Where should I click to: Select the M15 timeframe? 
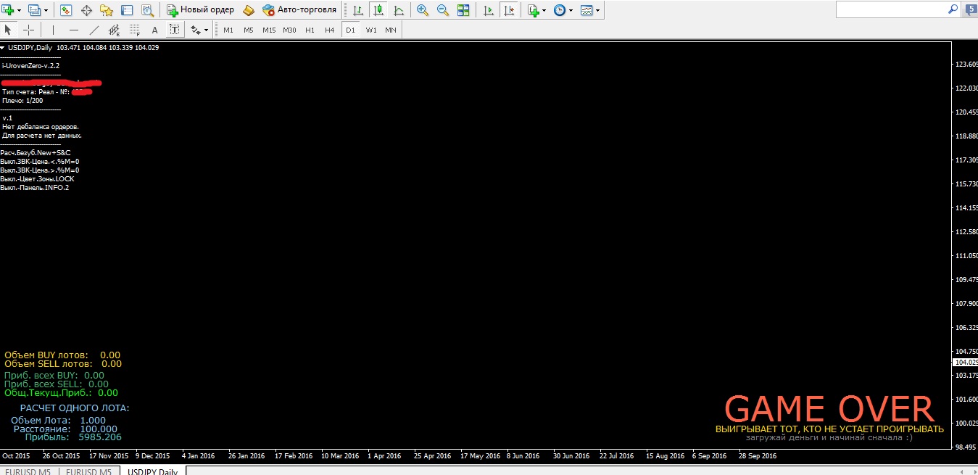(x=269, y=30)
